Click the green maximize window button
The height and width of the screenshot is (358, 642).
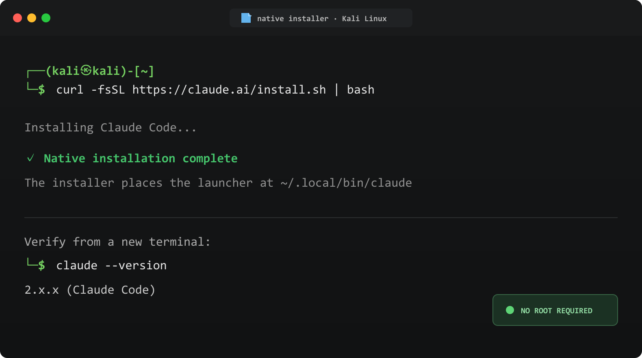pyautogui.click(x=46, y=18)
